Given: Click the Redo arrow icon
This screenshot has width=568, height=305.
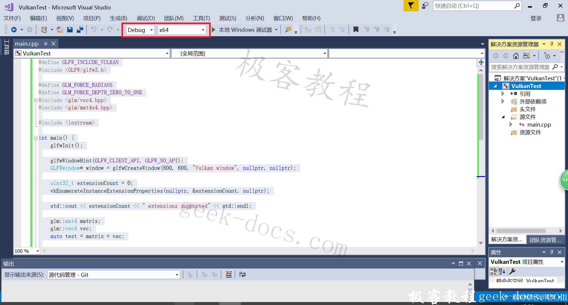Looking at the screenshot, I should pos(110,30).
